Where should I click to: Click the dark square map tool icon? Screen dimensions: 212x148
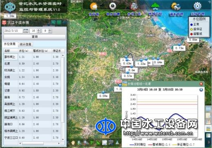click(x=111, y=143)
